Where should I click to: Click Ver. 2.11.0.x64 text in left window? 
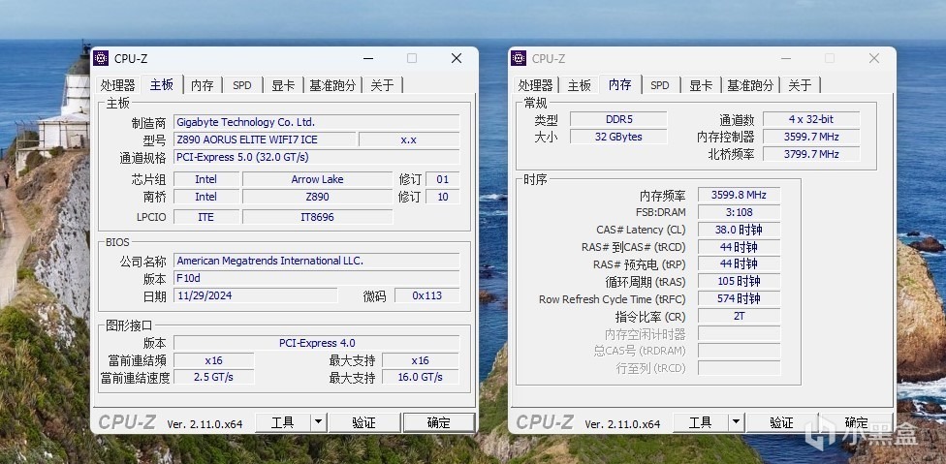tap(205, 424)
